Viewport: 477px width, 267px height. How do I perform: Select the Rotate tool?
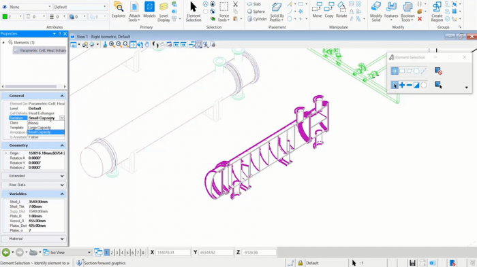click(x=341, y=10)
